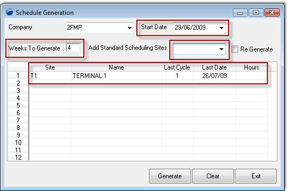288x191 pixels.
Task: Select row header 8 in grid
Action: coord(18,128)
